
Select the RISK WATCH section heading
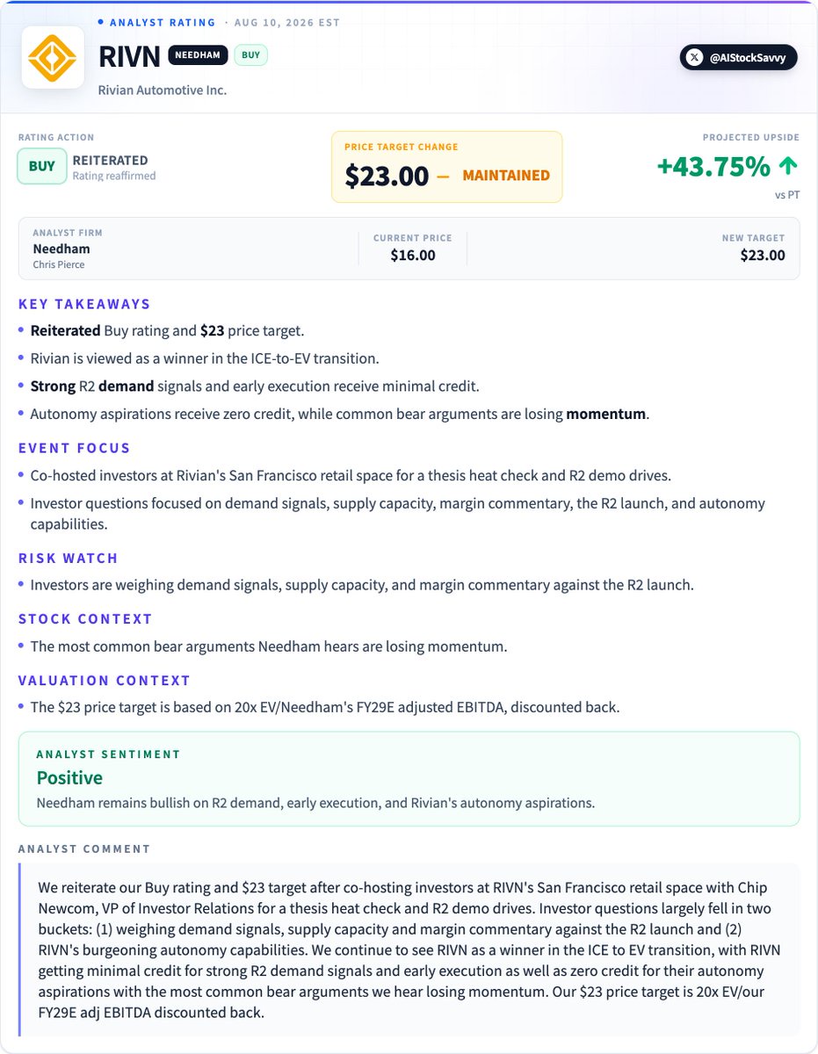click(x=69, y=558)
